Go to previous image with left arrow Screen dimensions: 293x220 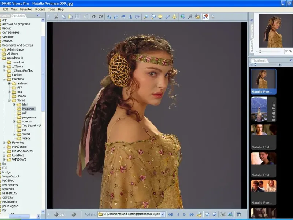click(178, 214)
